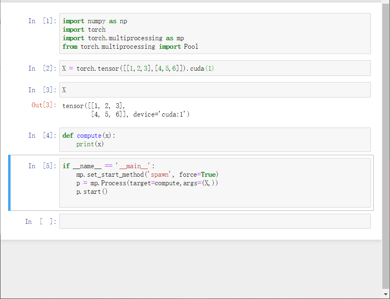
Task: Click the blue selected-cell indicator bar
Action: pos(9,183)
